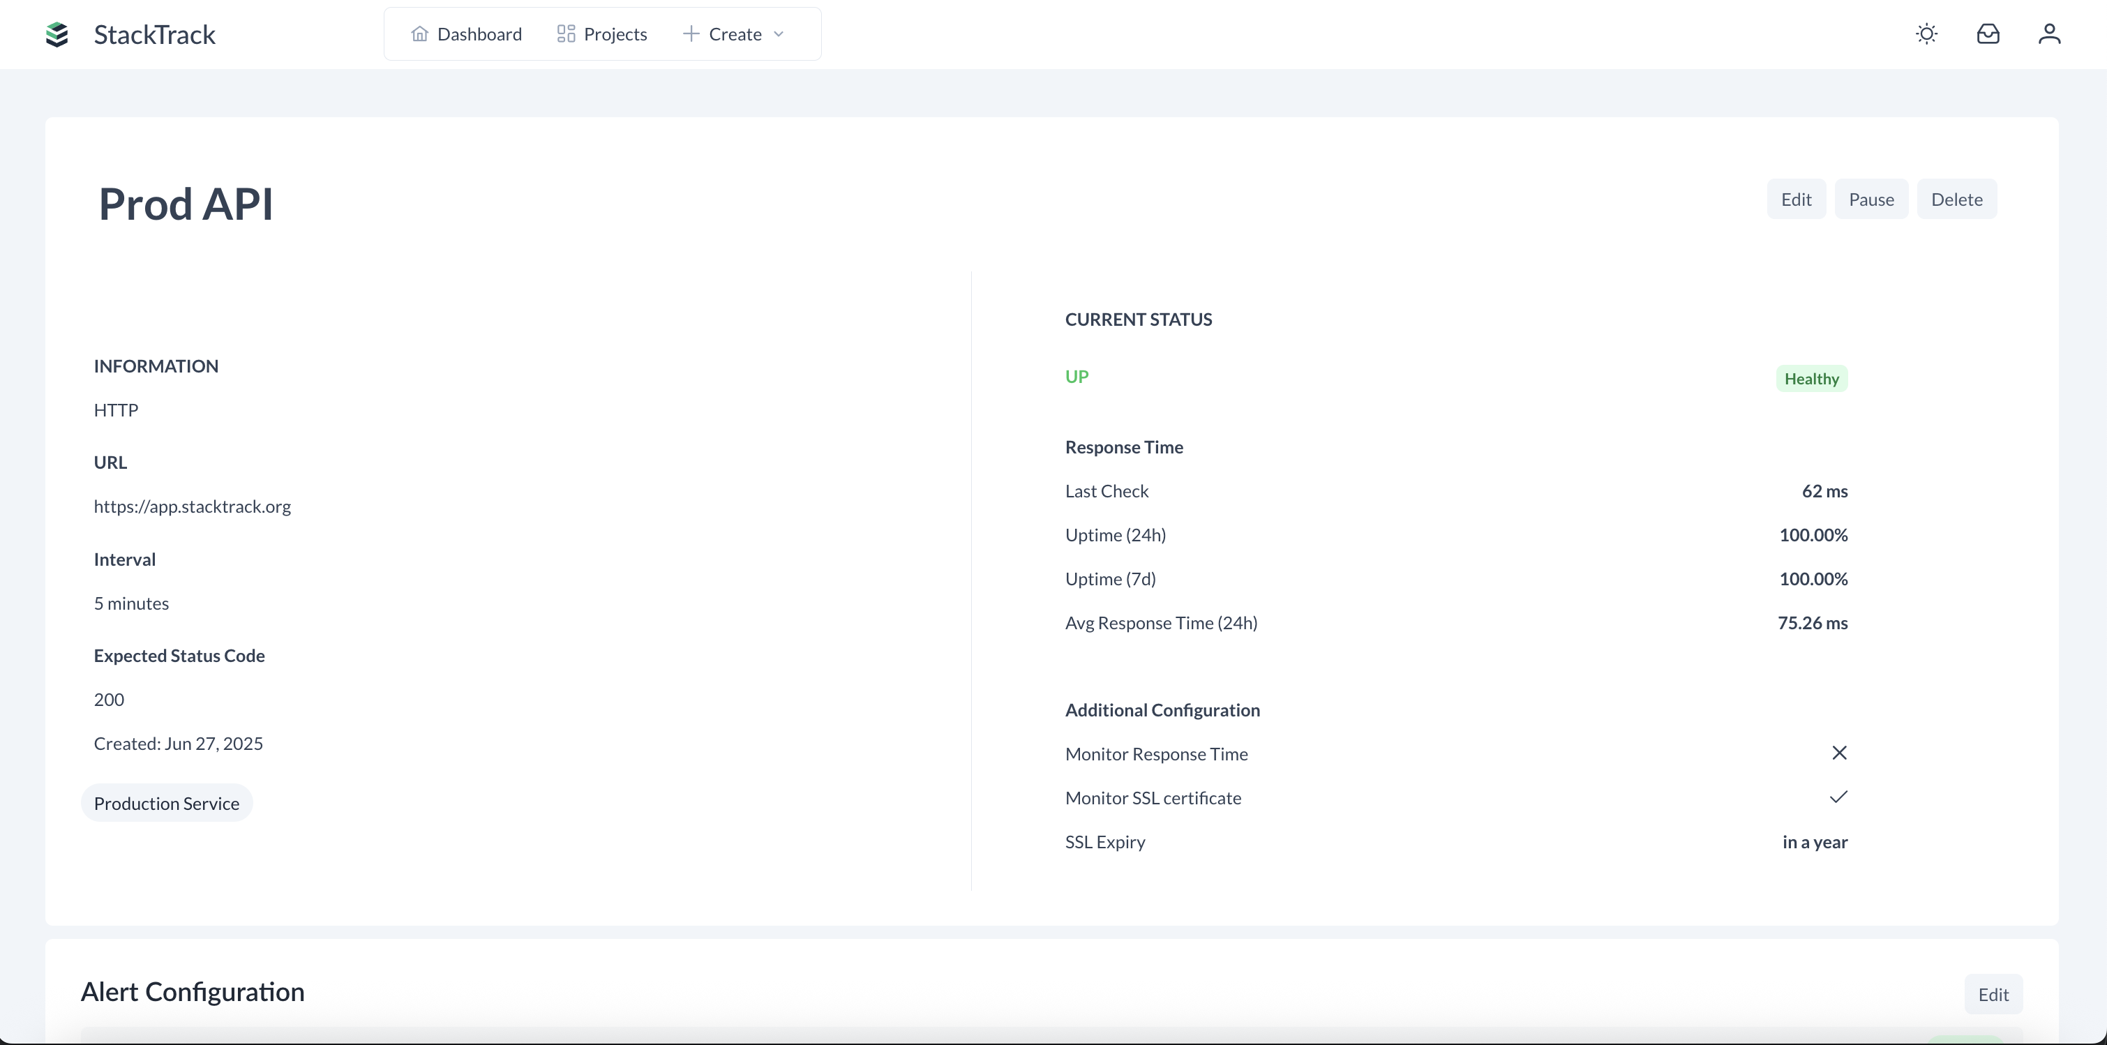2107x1045 pixels.
Task: Pause the Prod API monitor
Action: (x=1871, y=199)
